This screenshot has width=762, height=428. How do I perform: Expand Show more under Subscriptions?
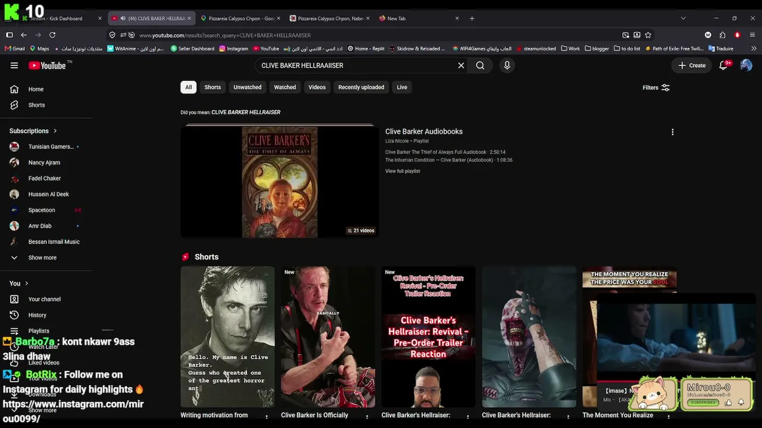(42, 258)
